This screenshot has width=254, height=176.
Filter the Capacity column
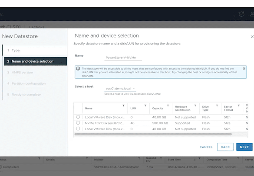pos(168,106)
